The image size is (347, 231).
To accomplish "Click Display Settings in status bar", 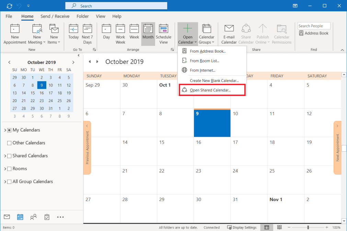I will point(242,228).
